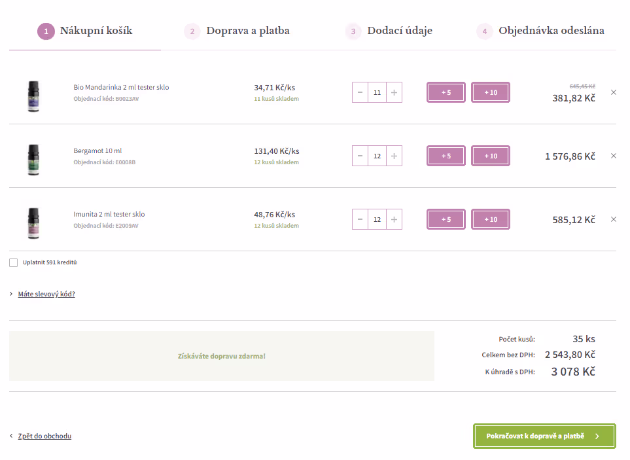Delete Imunita 2 ml tester from cart
The image size is (630, 460).
pos(613,219)
